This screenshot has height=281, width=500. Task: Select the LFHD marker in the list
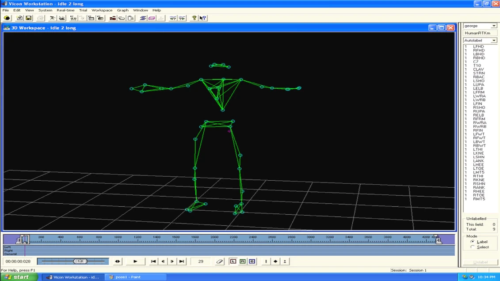[478, 46]
